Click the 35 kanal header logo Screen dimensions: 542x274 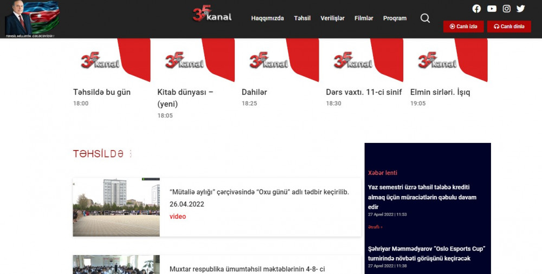click(212, 14)
